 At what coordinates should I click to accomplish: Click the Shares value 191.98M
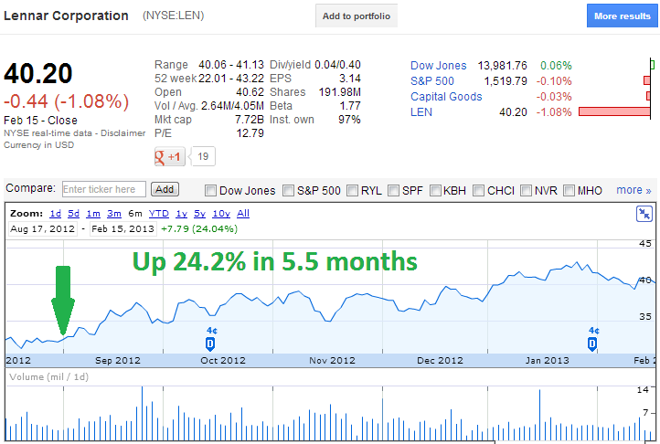point(340,92)
